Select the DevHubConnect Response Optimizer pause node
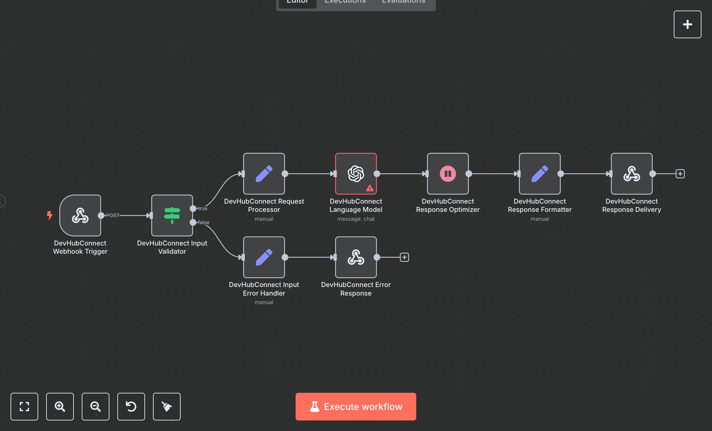The image size is (712, 431). click(x=447, y=174)
